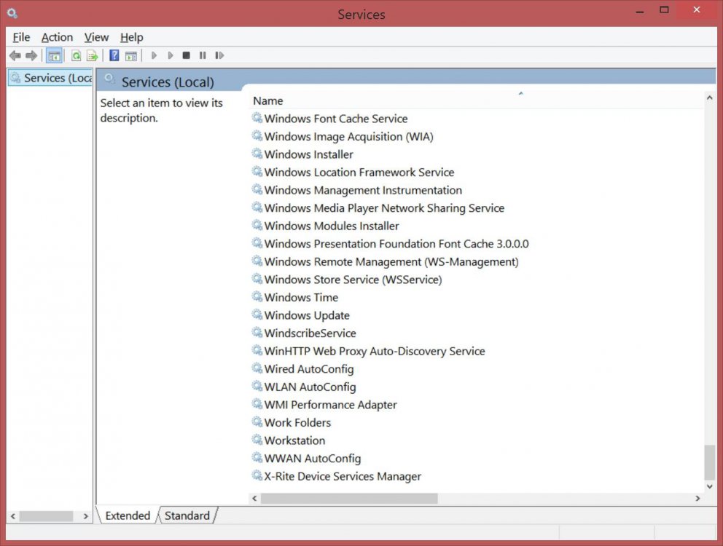Open the Action menu
Image resolution: width=723 pixels, height=546 pixels.
pos(57,37)
